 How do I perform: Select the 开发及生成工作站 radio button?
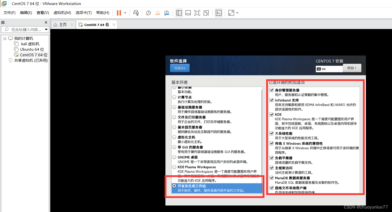(x=174, y=186)
